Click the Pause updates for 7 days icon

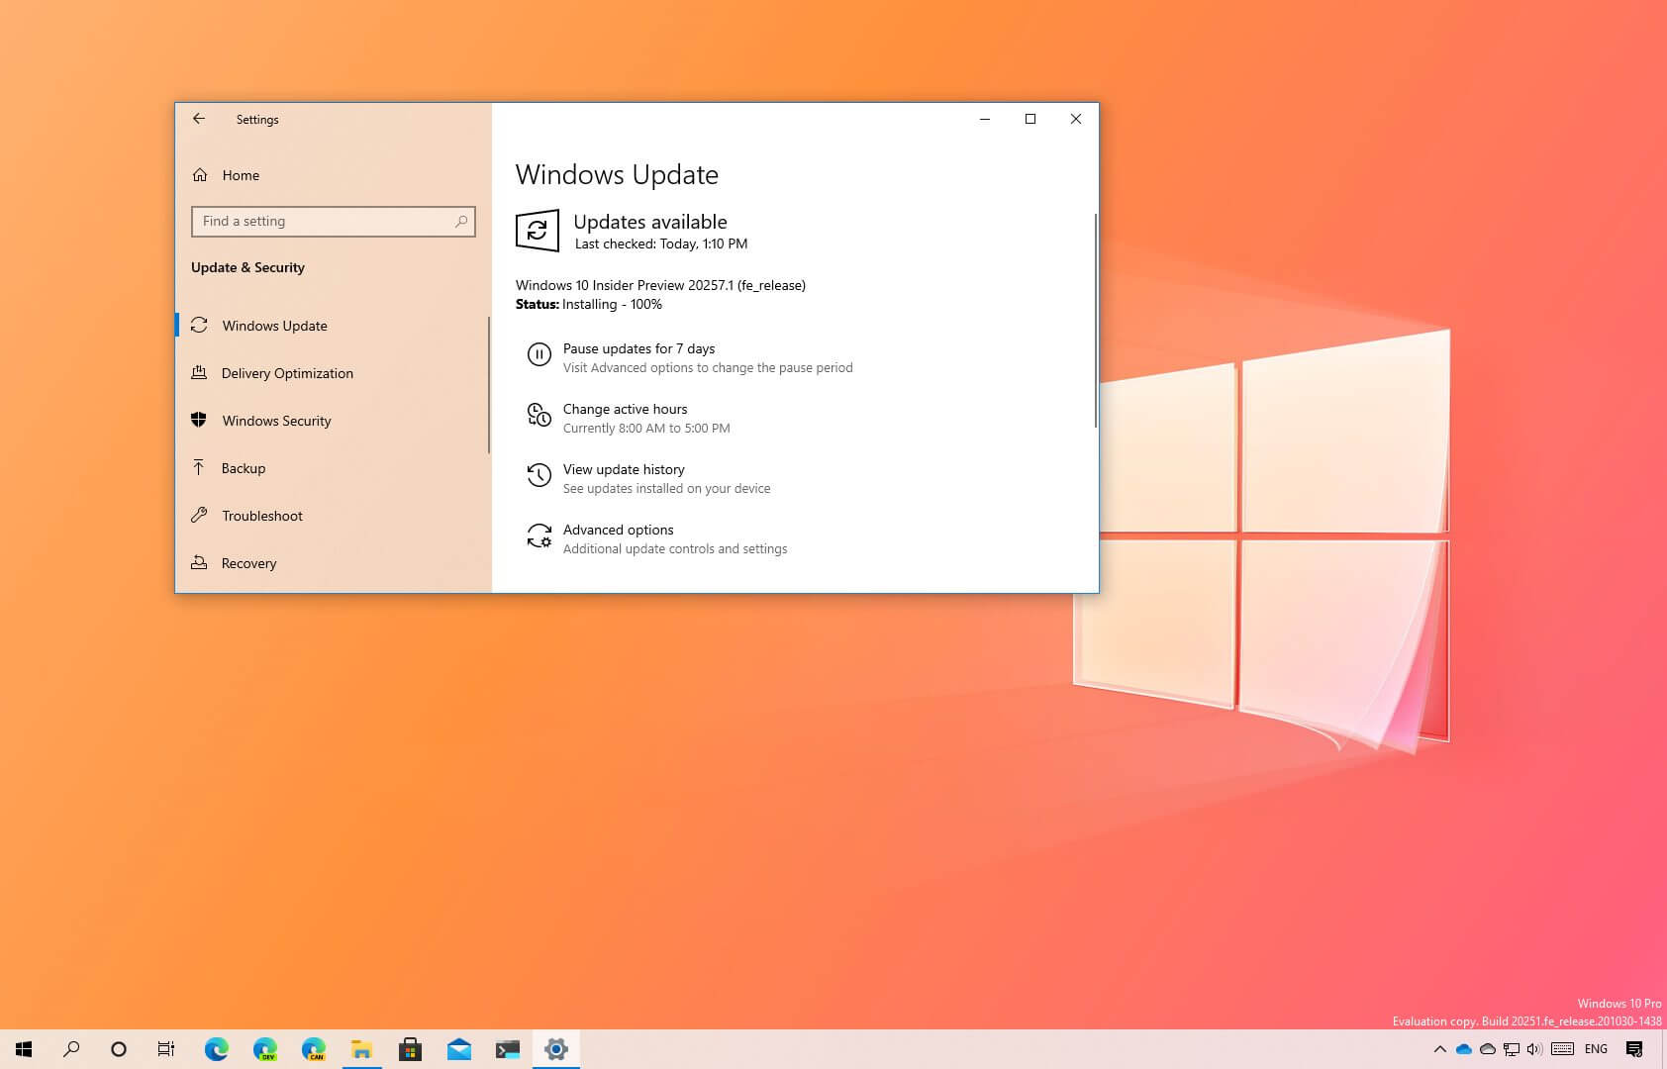click(x=539, y=355)
